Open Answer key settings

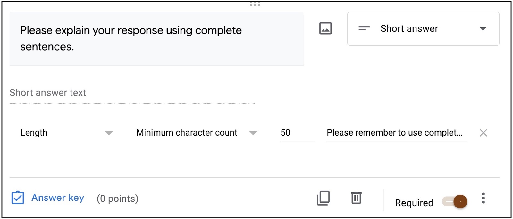57,198
